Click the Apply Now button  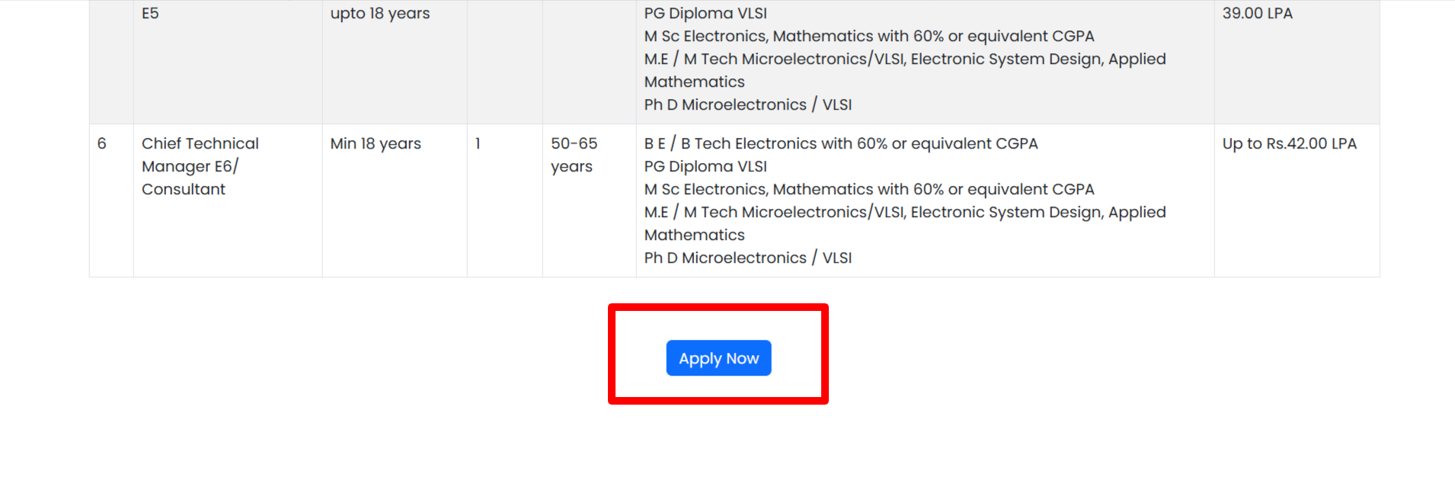[x=718, y=358]
